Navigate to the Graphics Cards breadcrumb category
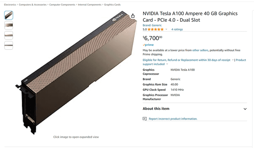 pos(112,5)
